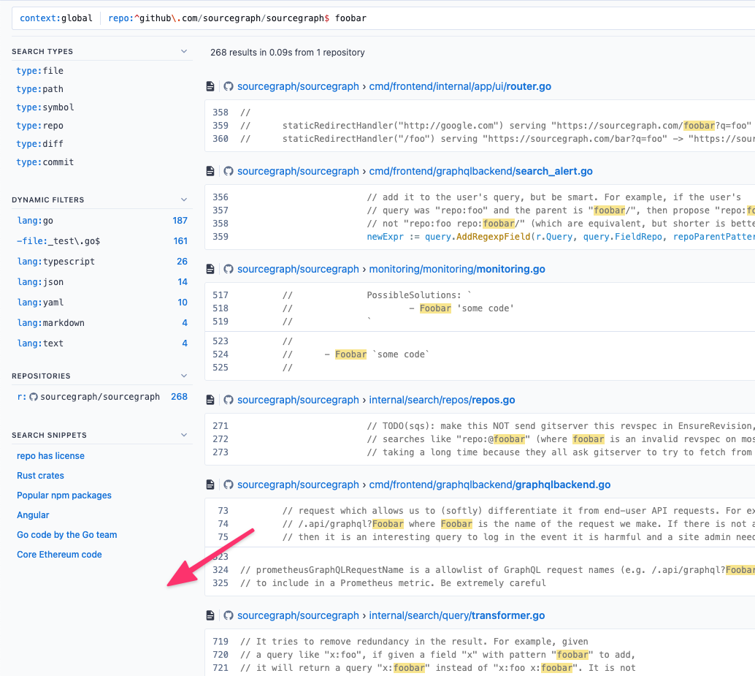
Task: Filter results by lang:yaml
Action: [x=102, y=303]
